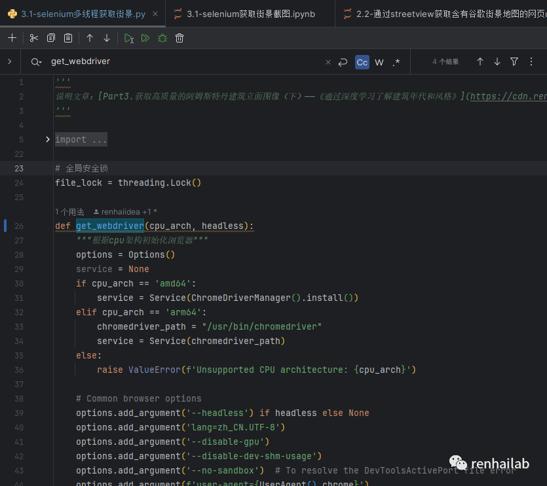Click "/usr/bin/chromedriver" string

[261, 326]
